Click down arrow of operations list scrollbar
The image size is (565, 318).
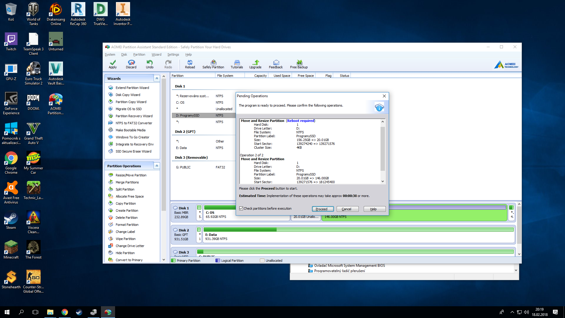pyautogui.click(x=383, y=181)
